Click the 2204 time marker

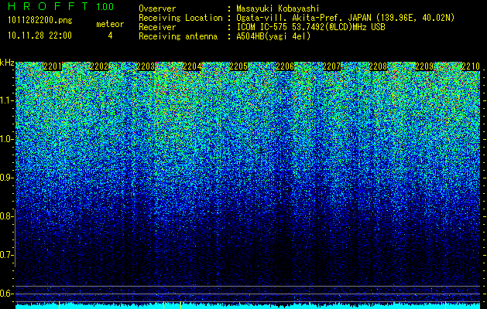click(x=192, y=66)
